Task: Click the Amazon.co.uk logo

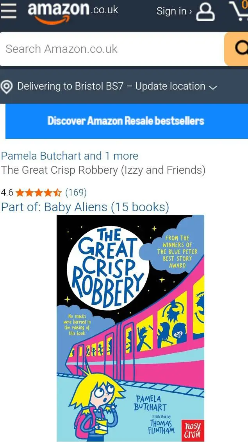Action: (x=73, y=13)
